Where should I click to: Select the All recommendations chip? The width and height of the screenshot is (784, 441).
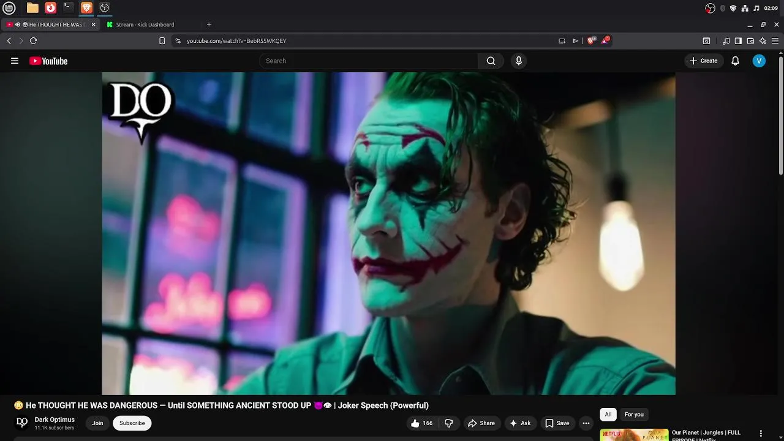click(608, 415)
